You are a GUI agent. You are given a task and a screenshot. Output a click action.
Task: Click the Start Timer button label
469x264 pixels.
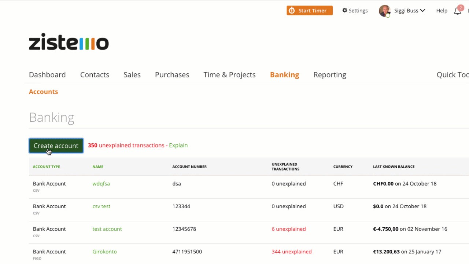pos(312,11)
